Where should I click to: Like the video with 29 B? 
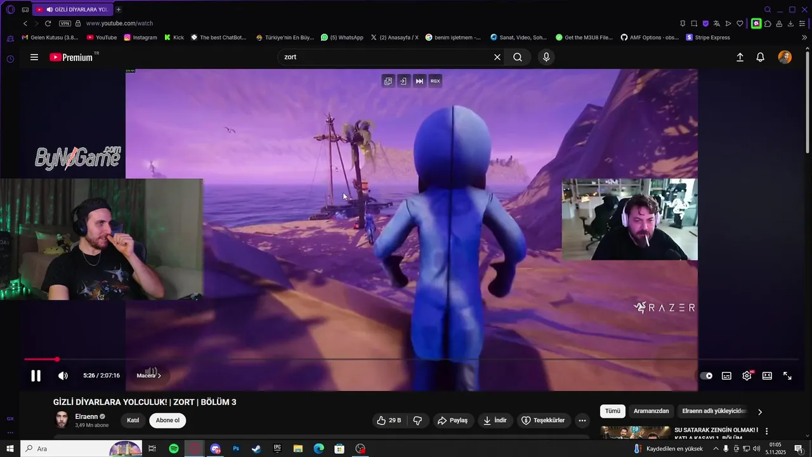388,420
